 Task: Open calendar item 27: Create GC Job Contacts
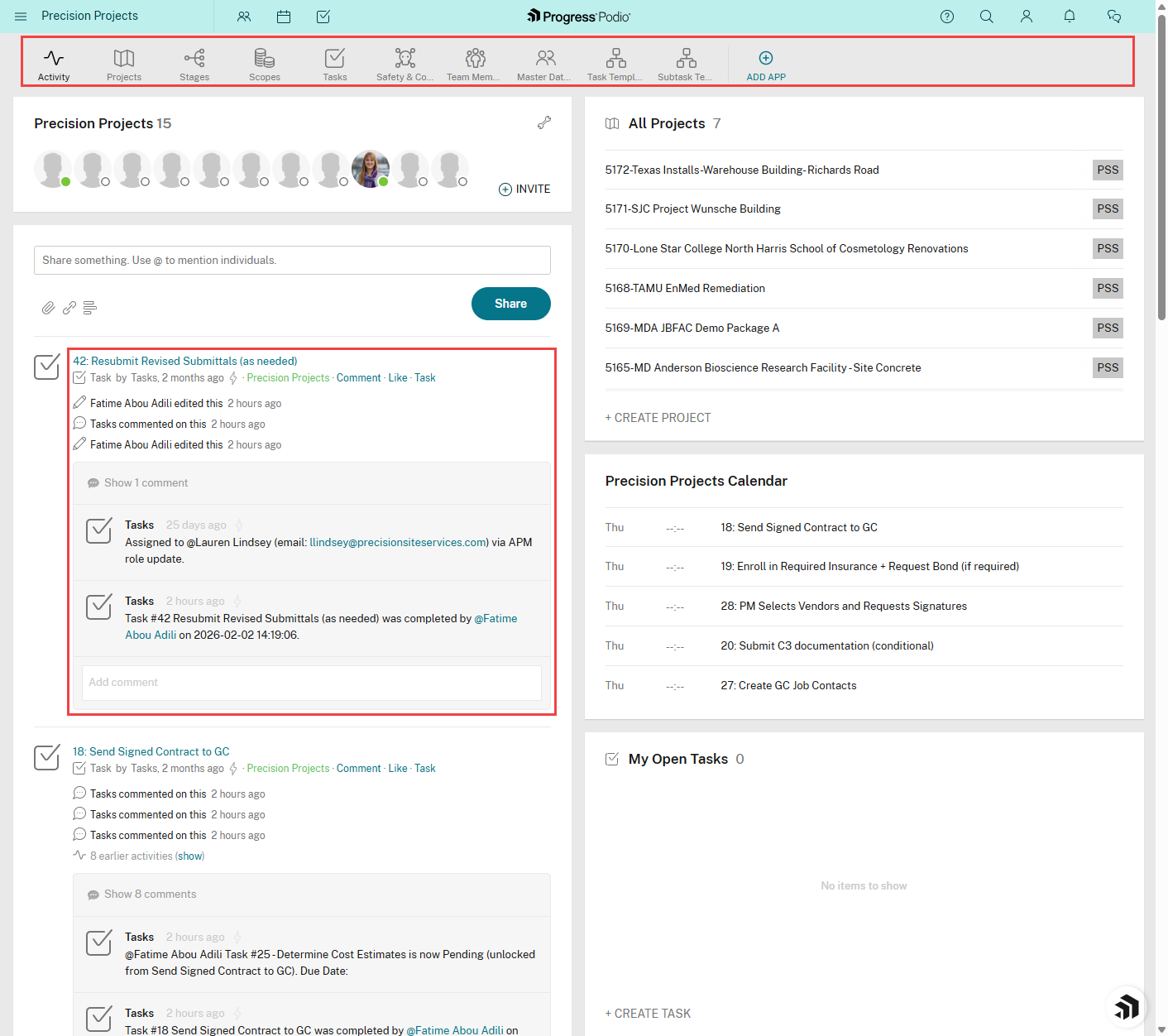point(788,685)
